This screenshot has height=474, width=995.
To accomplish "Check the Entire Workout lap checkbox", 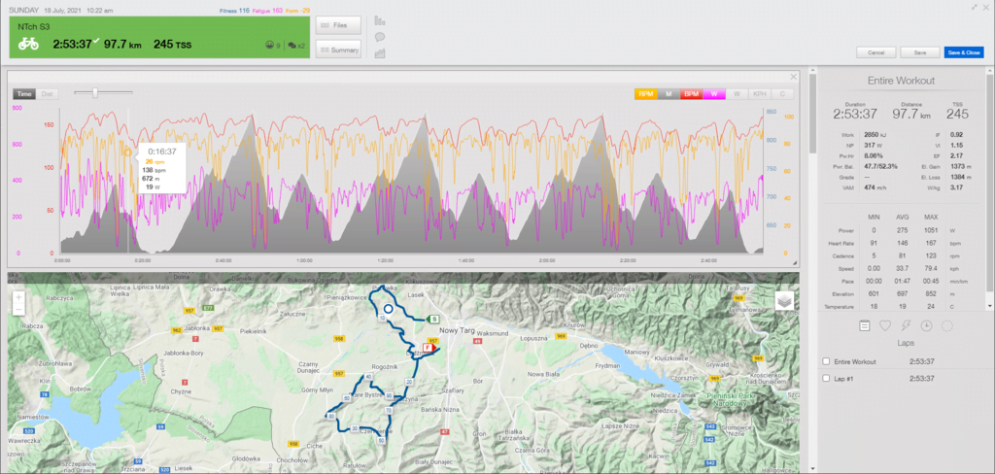I will [x=826, y=361].
